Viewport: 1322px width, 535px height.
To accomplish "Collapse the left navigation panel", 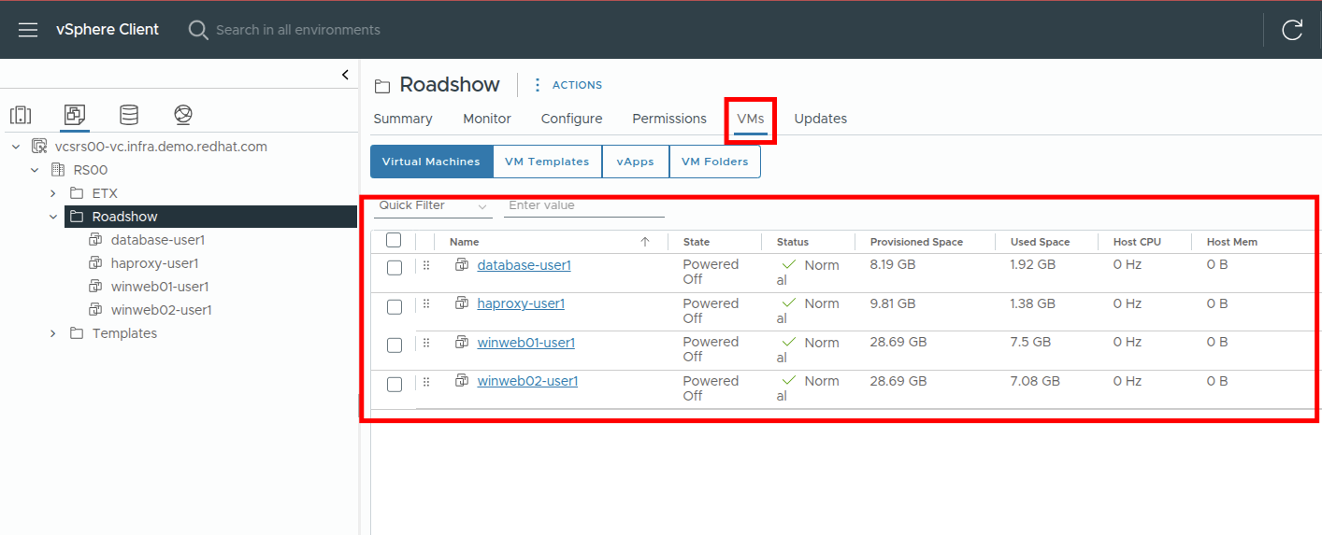I will coord(345,75).
